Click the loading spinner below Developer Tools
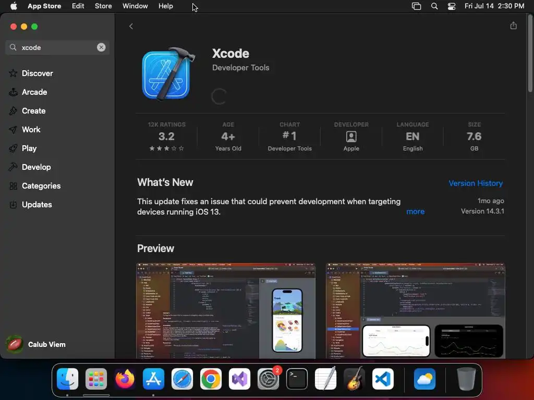This screenshot has width=534, height=400. (219, 96)
